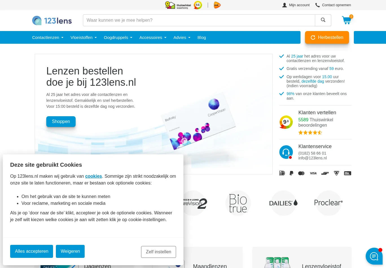Expand the Contactlenzen dropdown menu
Viewport: 386px width, 268px height.
[48, 38]
